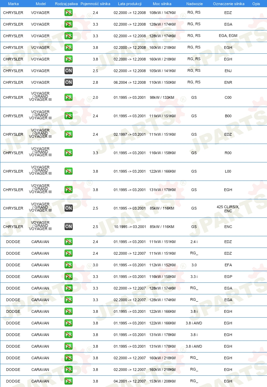Click the Oznaczenie silnika column header
Viewport: 267px width, 387px height.
coord(228,4)
